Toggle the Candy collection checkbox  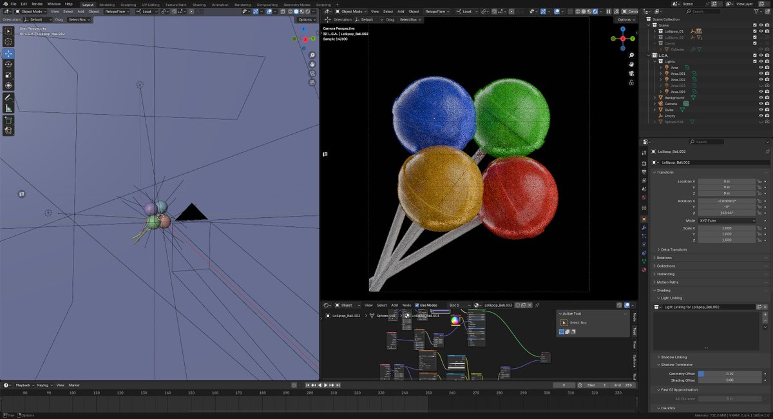point(755,43)
